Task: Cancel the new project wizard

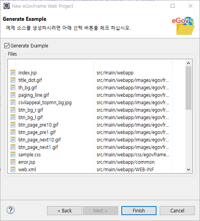Action: tap(177, 210)
